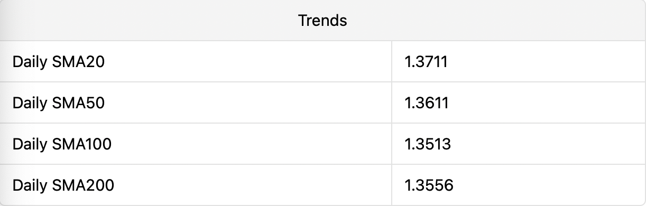Click the text SMA50 in second row
646x206 pixels.
point(78,103)
